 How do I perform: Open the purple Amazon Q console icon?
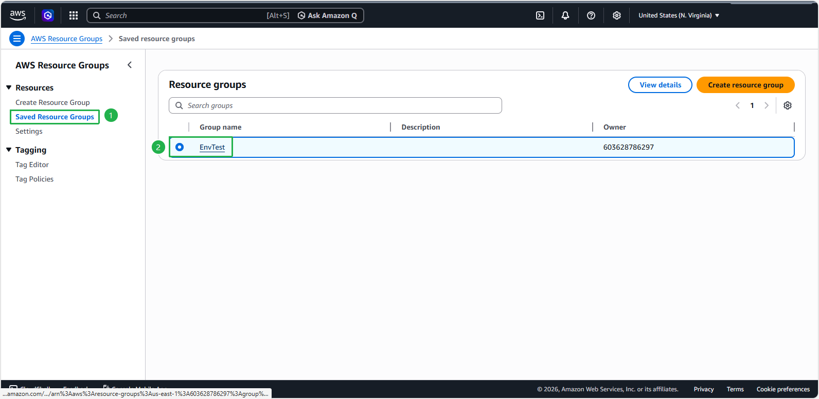(48, 15)
